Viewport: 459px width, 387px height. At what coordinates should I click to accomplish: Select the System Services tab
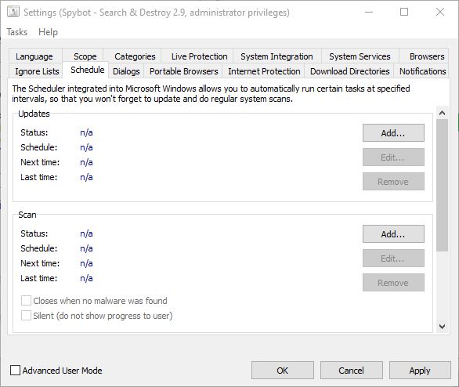(360, 56)
